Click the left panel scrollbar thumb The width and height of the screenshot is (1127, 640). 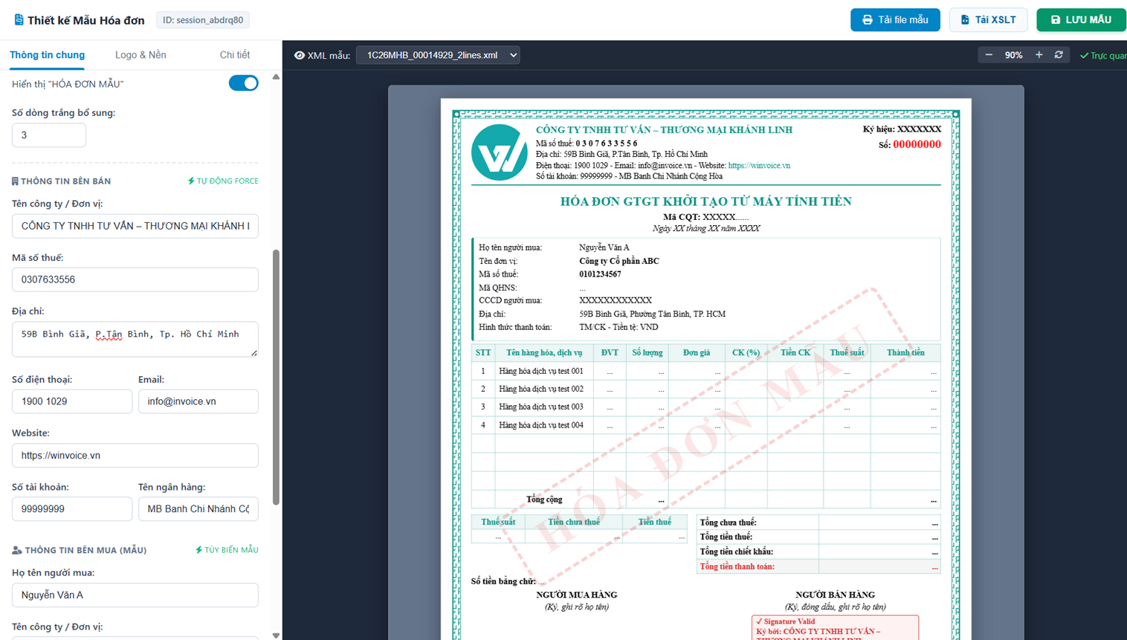pos(277,378)
